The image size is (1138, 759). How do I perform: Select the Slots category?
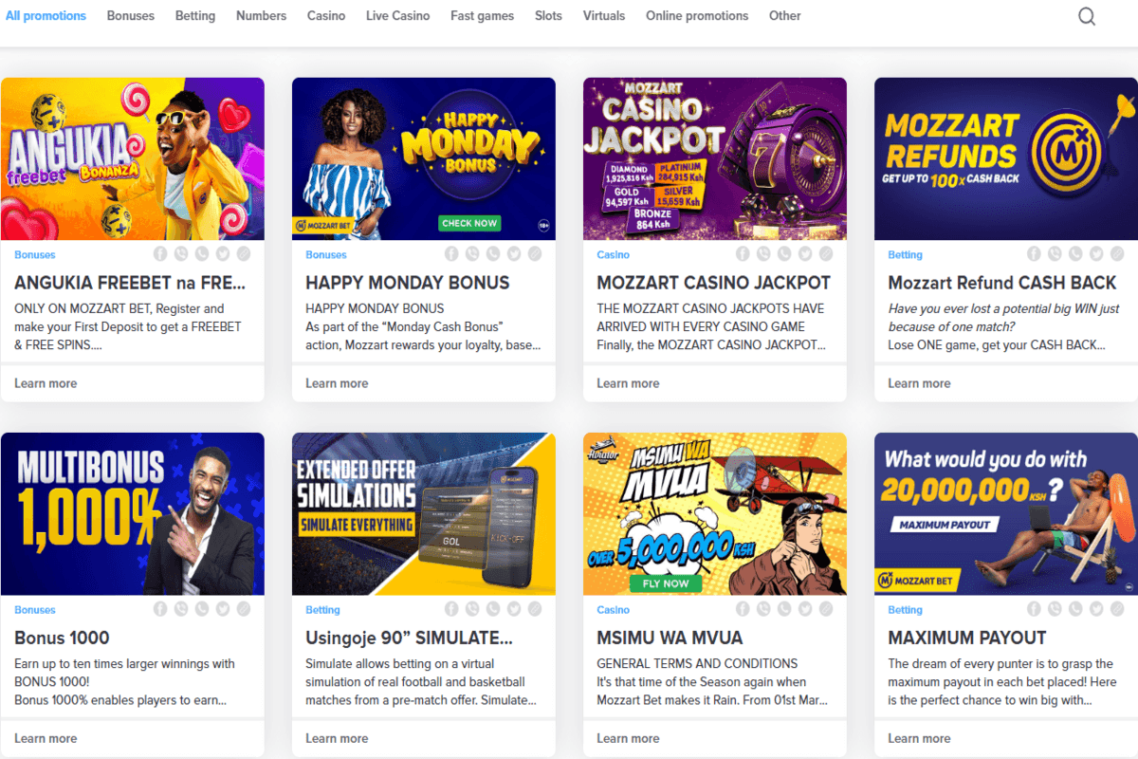(548, 16)
